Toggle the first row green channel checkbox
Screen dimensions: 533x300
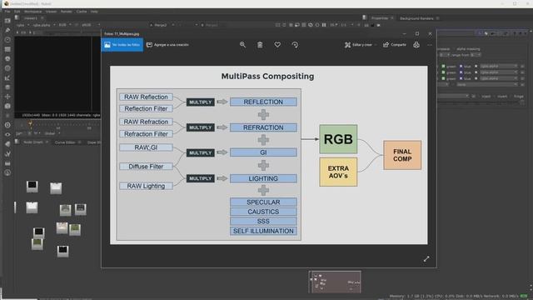pos(443,66)
